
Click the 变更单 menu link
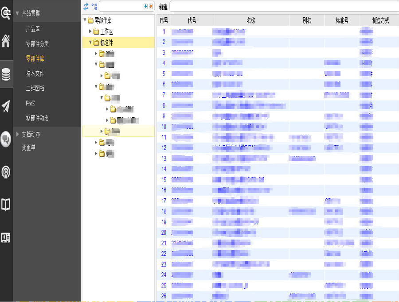click(28, 148)
